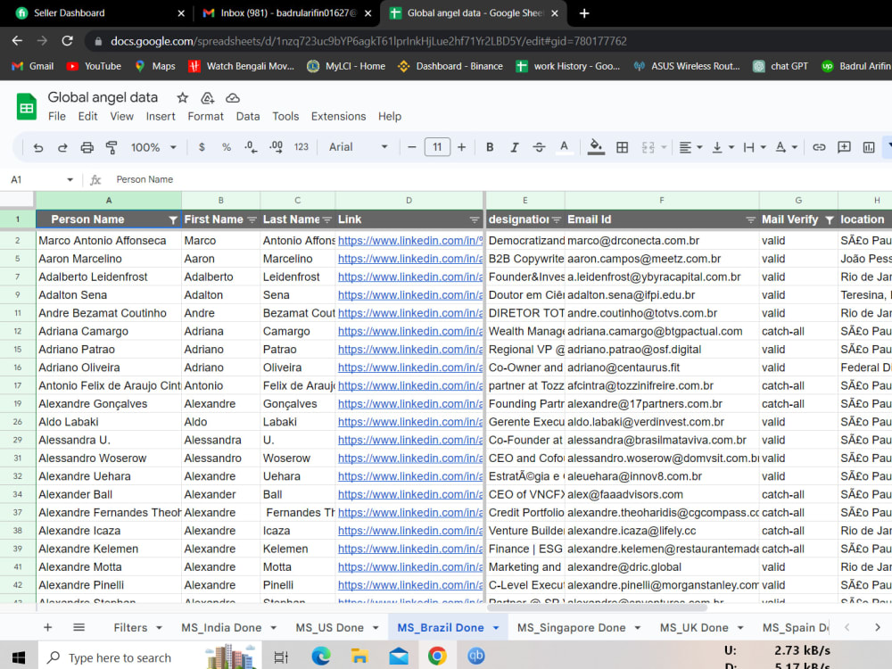Image resolution: width=892 pixels, height=669 pixels.
Task: Select column F header
Action: (x=662, y=200)
